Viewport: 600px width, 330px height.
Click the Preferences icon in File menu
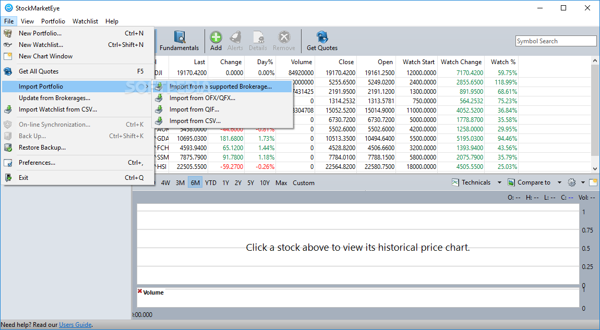[8, 163]
